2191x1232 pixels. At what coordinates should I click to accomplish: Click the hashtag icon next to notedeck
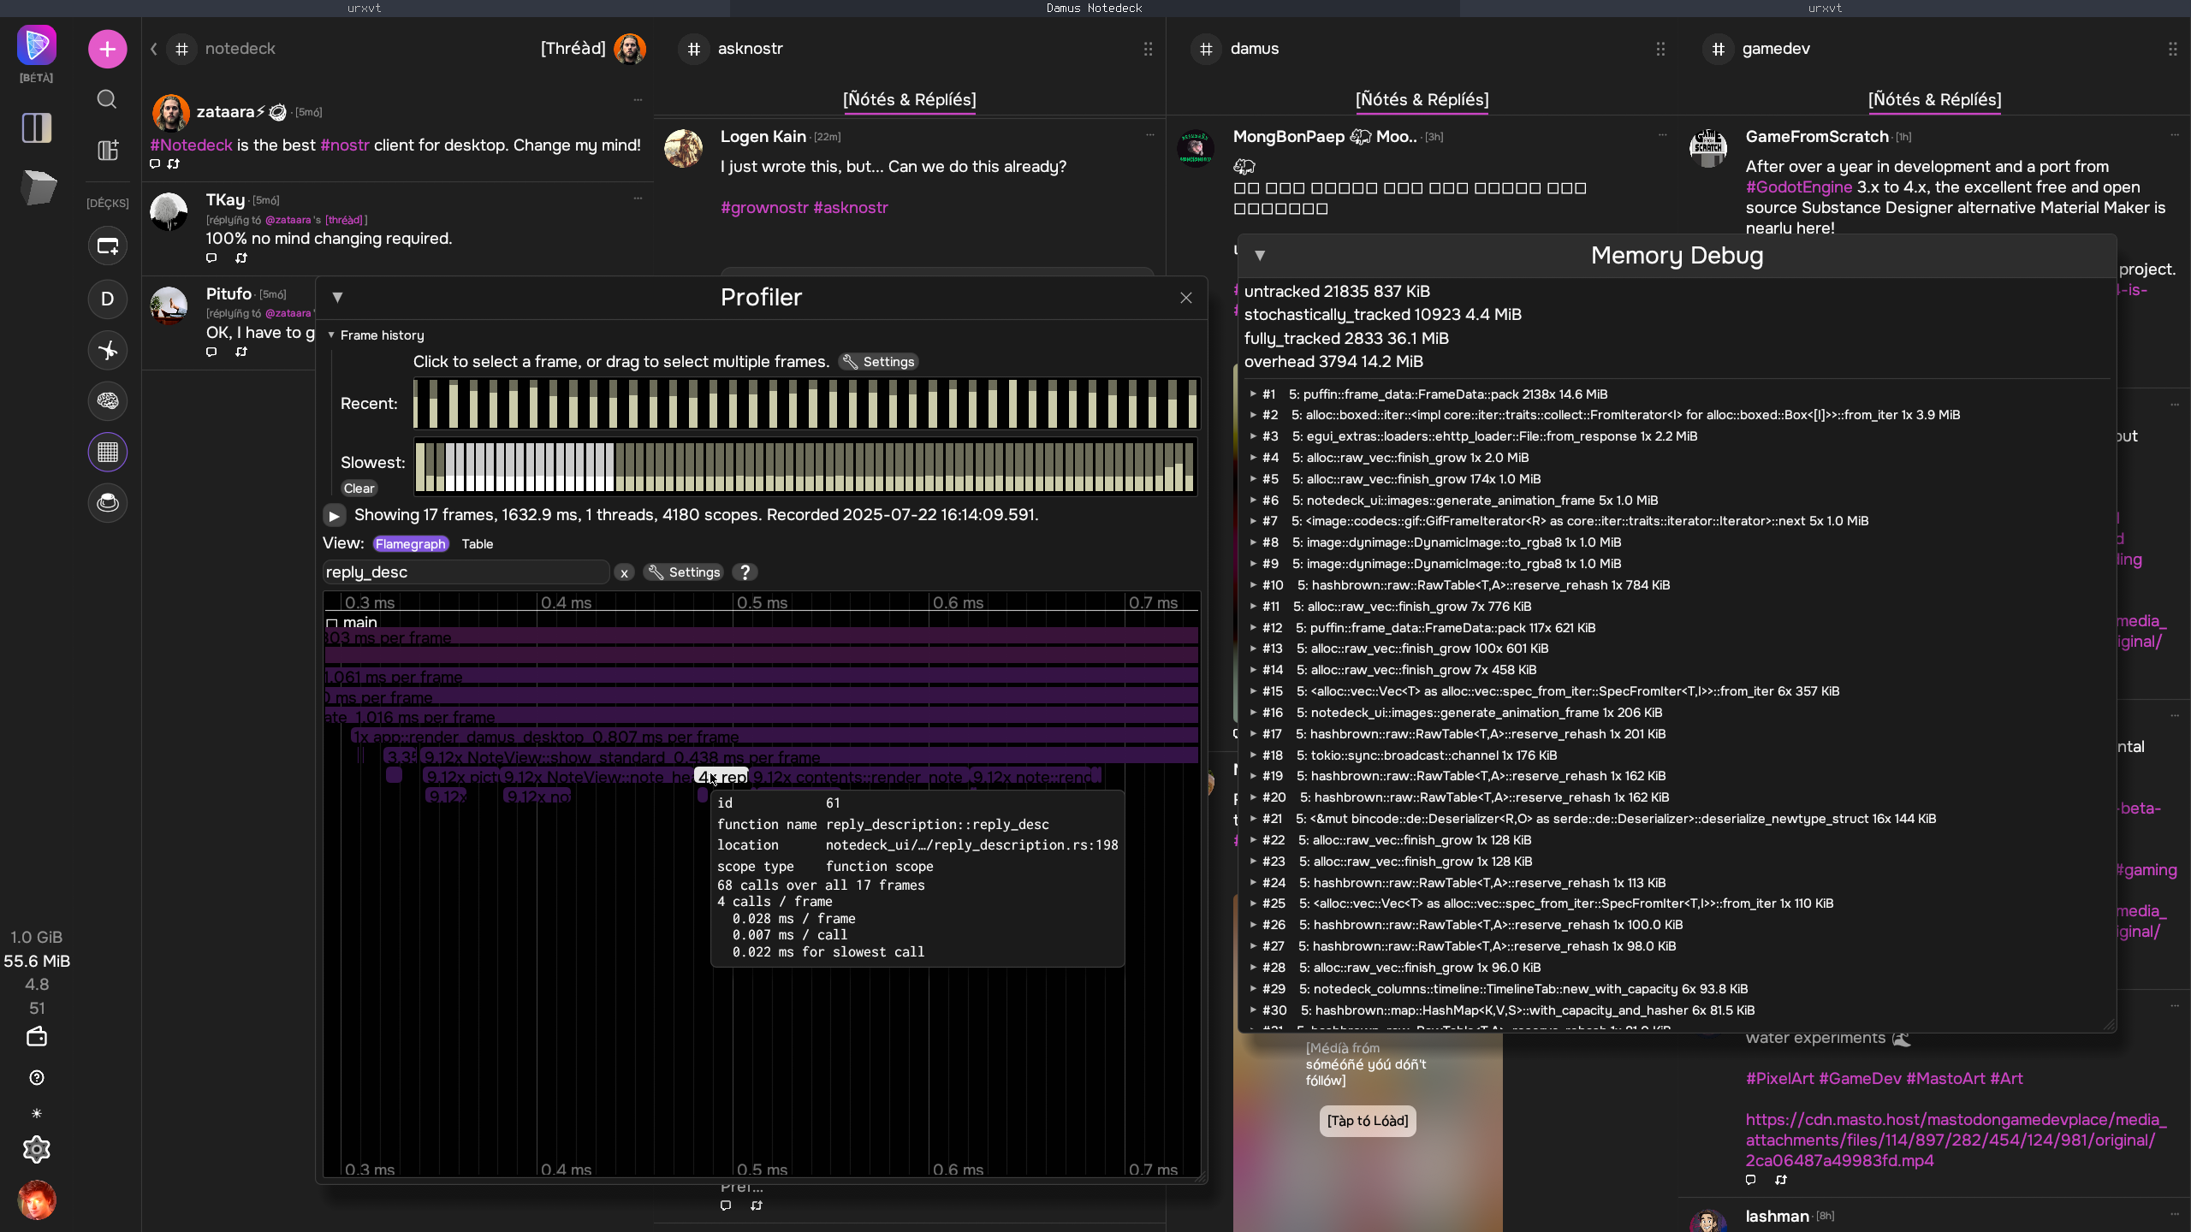coord(181,49)
